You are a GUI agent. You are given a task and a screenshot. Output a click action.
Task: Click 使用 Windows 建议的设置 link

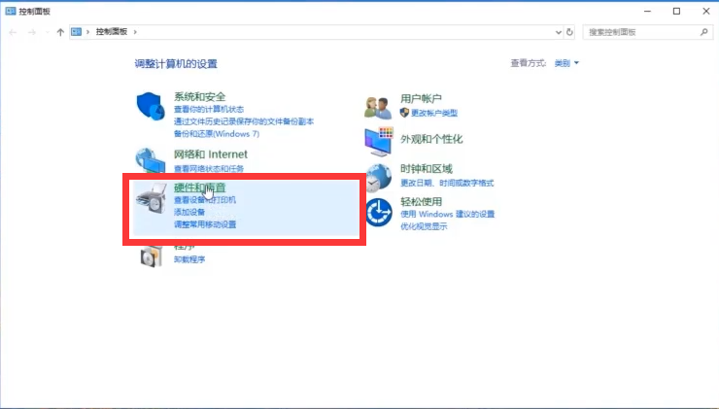pos(447,214)
